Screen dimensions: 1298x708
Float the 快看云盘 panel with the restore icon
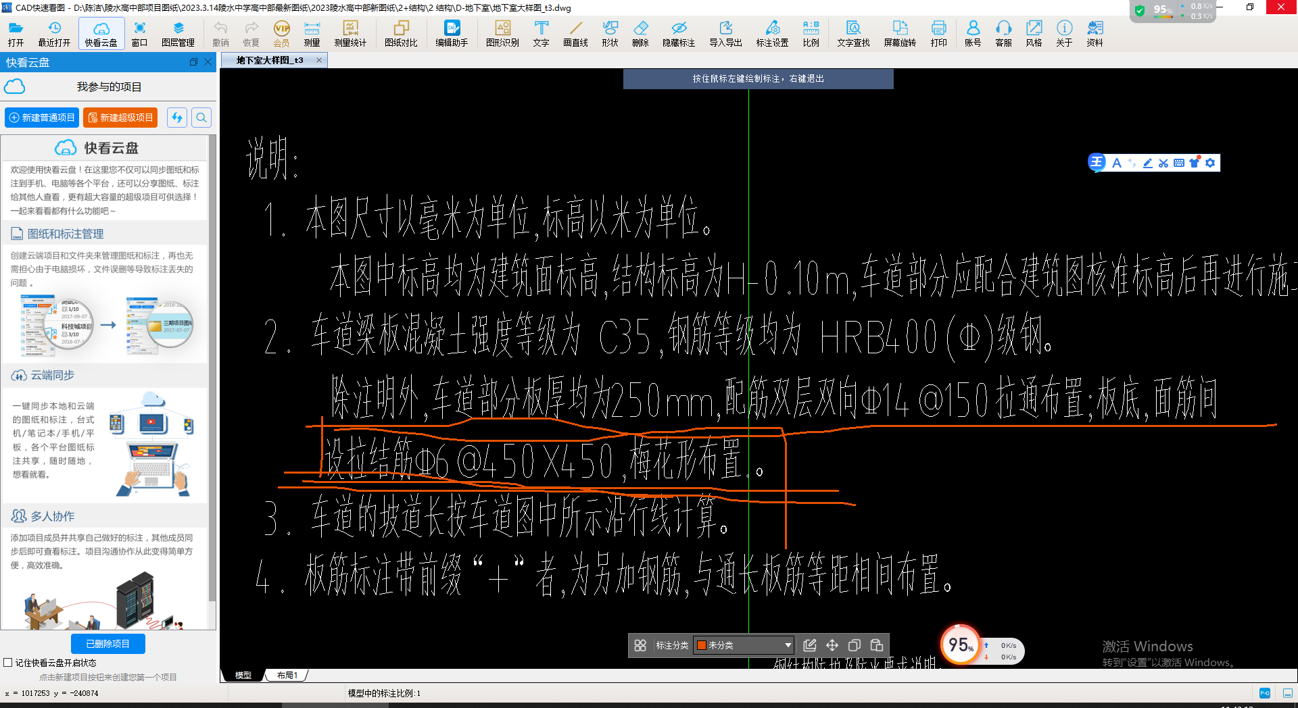tap(193, 62)
